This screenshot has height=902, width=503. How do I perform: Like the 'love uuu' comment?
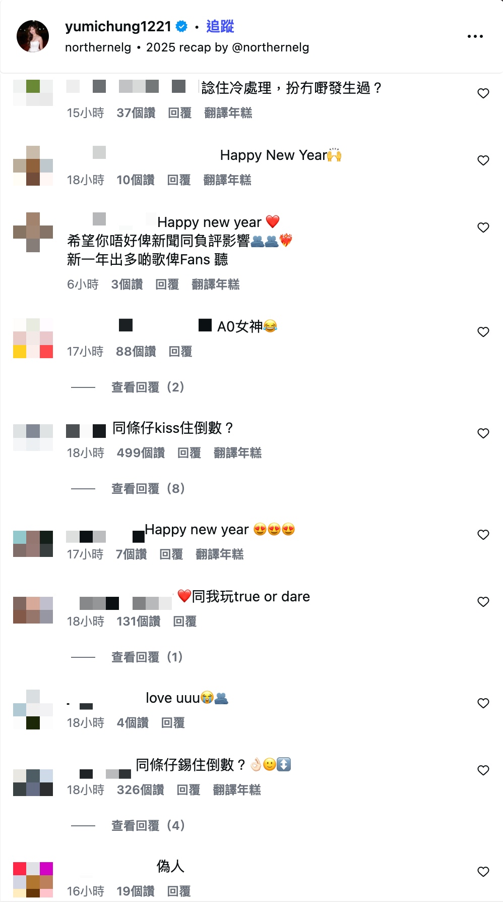(x=483, y=703)
